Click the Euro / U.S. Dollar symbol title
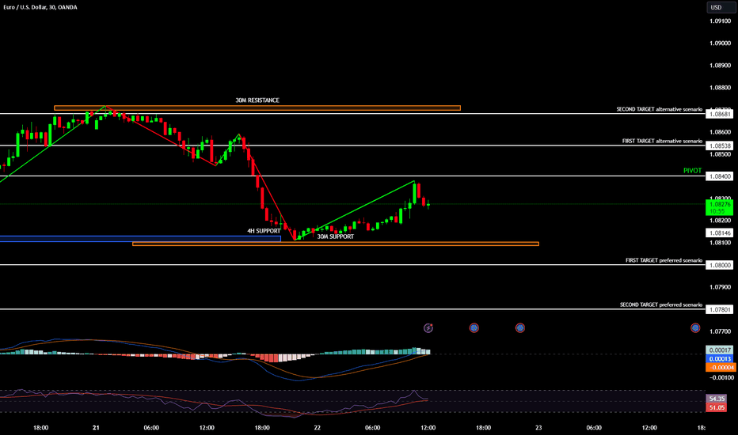Screen dimensions: 738x435 pos(40,7)
